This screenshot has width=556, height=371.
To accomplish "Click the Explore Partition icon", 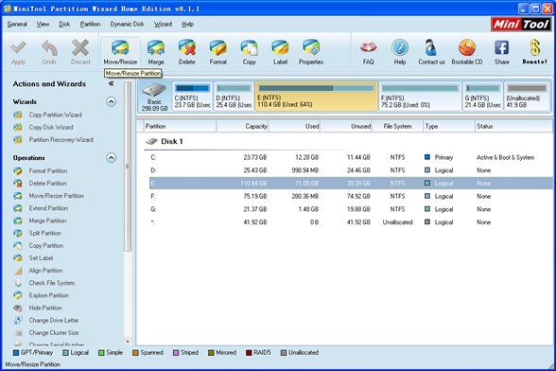I will pos(18,295).
